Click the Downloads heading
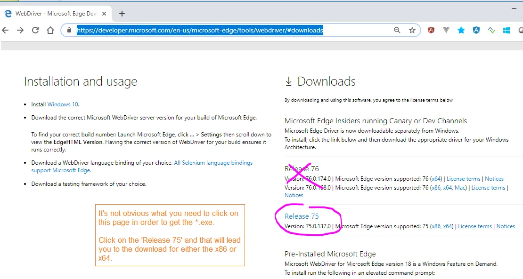523x279 pixels. [x=326, y=81]
